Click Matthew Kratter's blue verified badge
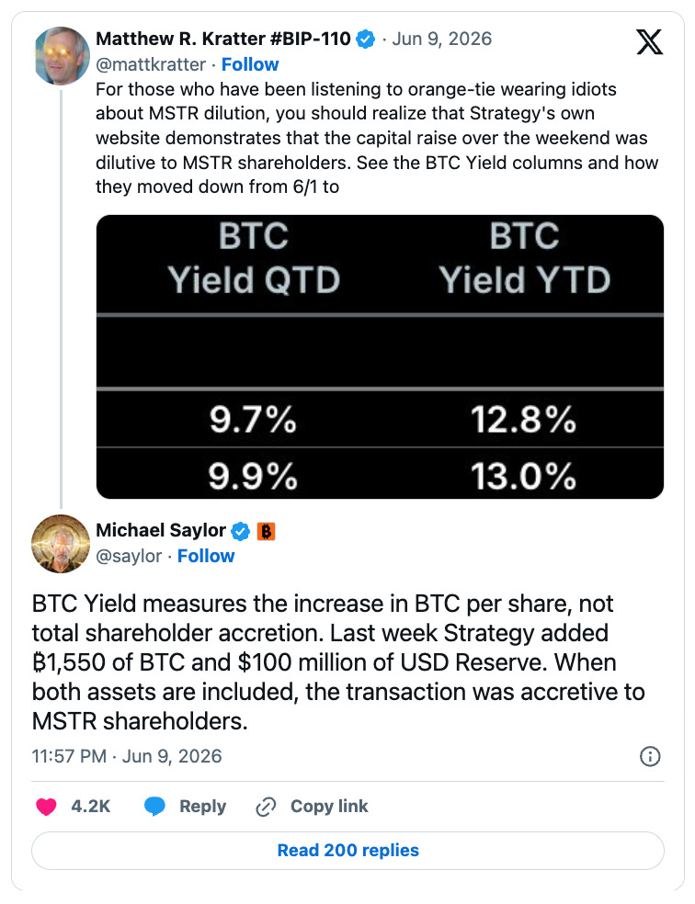This screenshot has height=904, width=695. tap(366, 40)
